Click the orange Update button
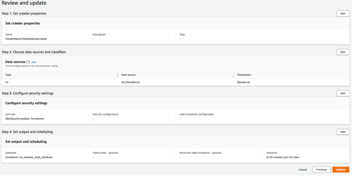 click(x=341, y=169)
